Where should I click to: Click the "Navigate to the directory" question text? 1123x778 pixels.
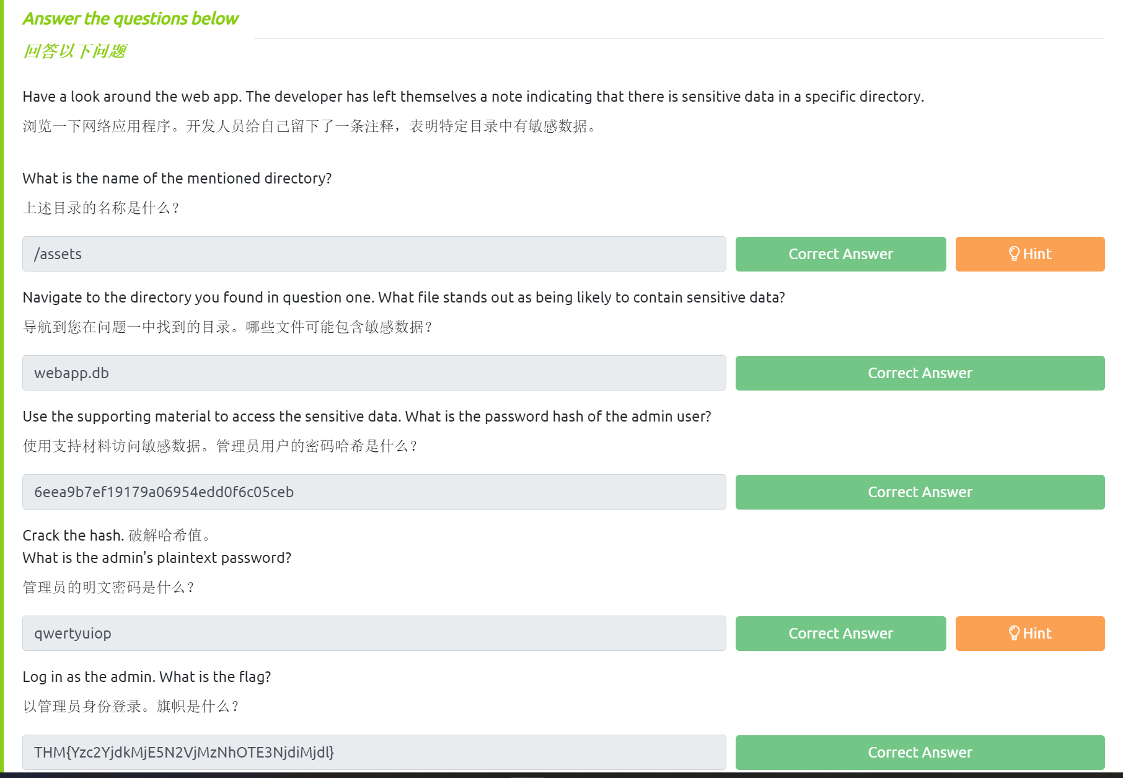(x=403, y=298)
